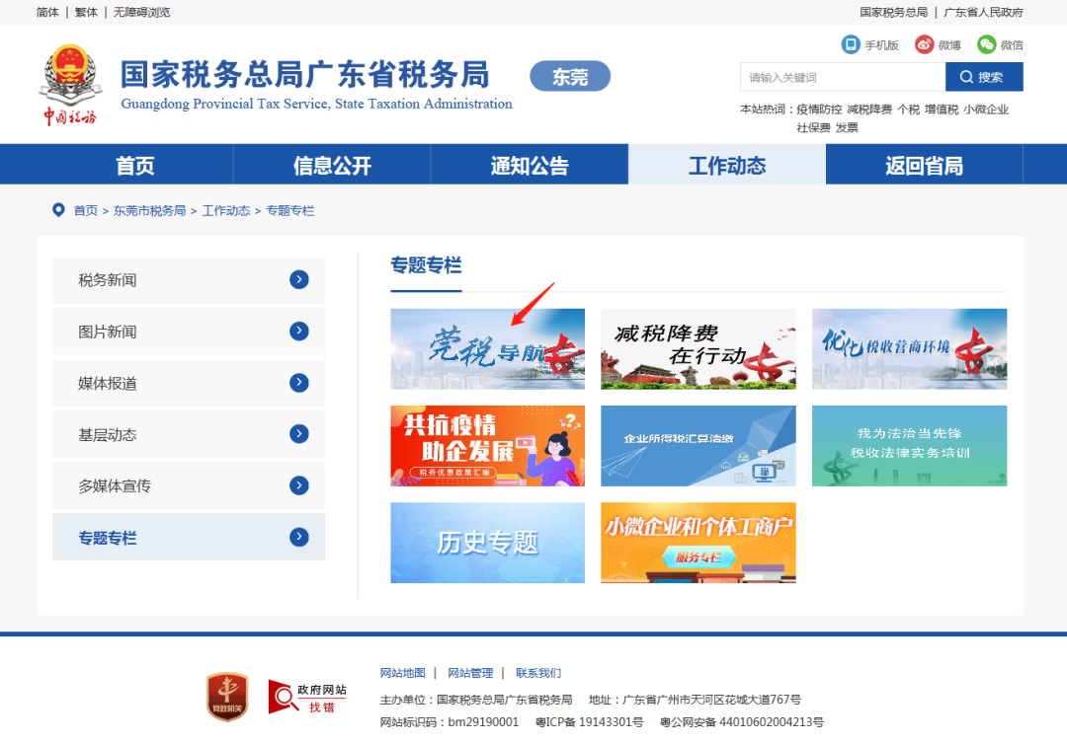Focus the keyword search input field
Viewport: 1067px width, 744px height.
coord(843,77)
